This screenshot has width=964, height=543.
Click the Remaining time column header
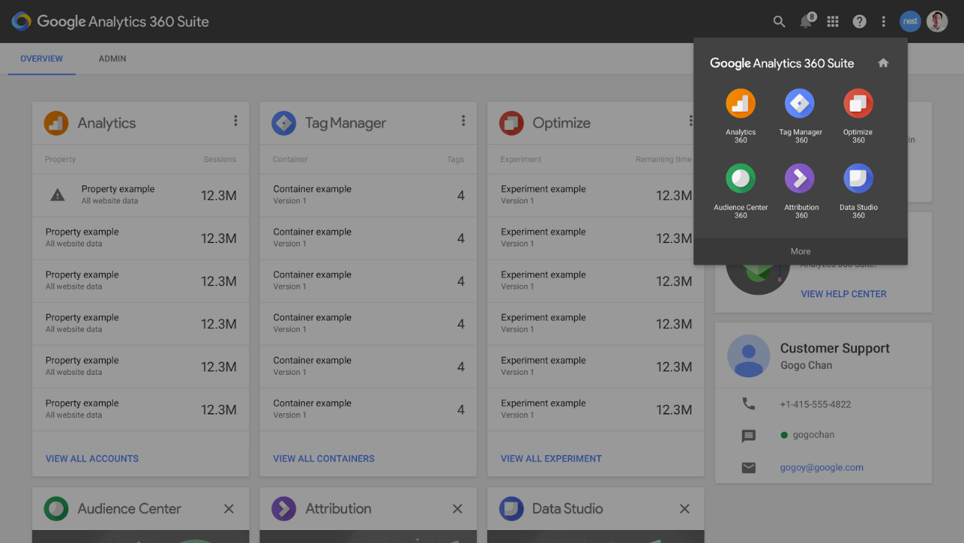(x=664, y=159)
